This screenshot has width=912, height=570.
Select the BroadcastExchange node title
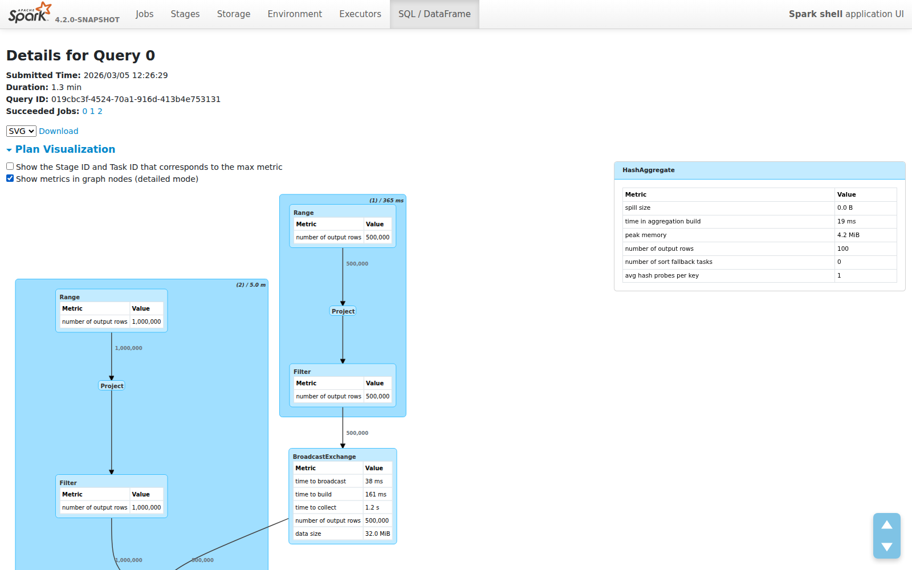324,457
